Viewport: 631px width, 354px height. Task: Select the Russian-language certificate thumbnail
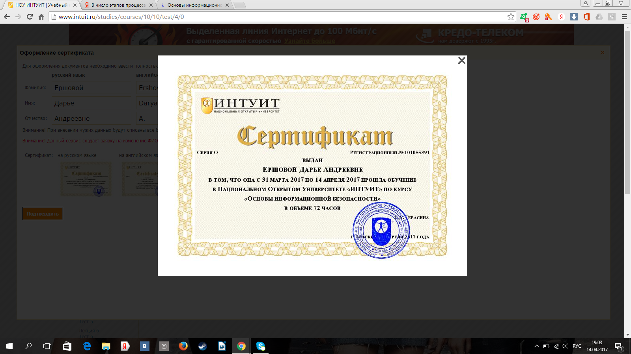point(86,179)
